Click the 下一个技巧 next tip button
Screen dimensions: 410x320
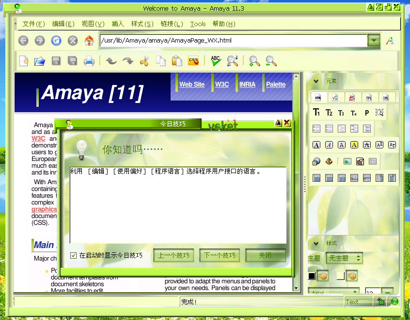220,255
